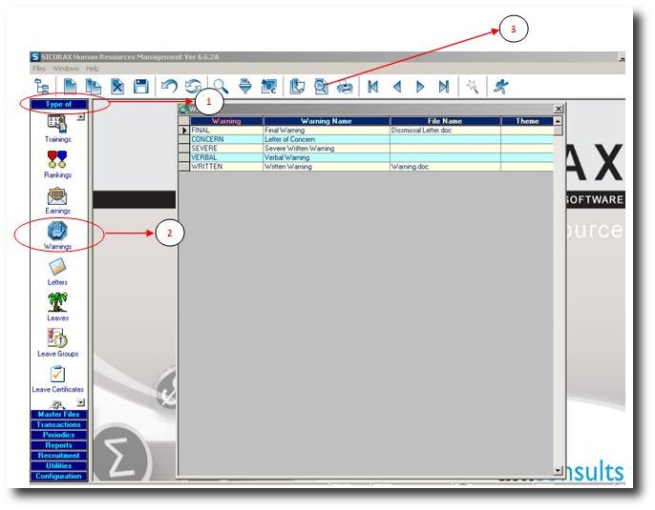Open the Earnings envelope icon
This screenshot has height=510, width=655.
click(57, 196)
